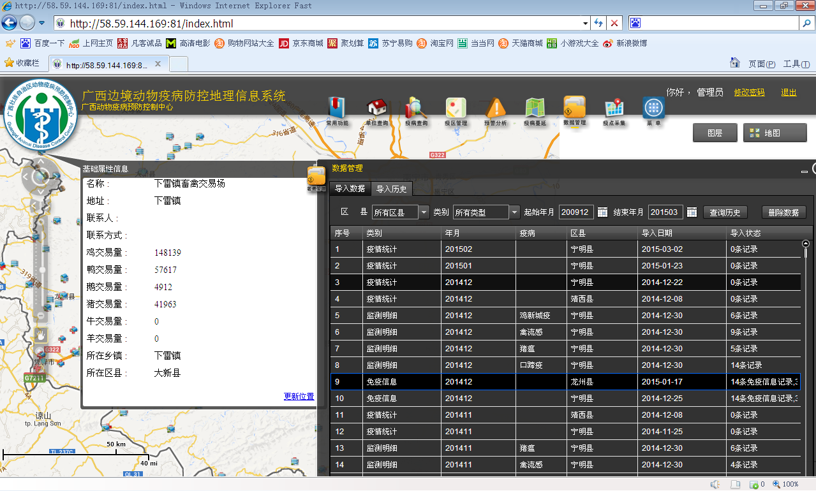Open the 页面(P) menu
This screenshot has height=491, width=816.
[762, 64]
